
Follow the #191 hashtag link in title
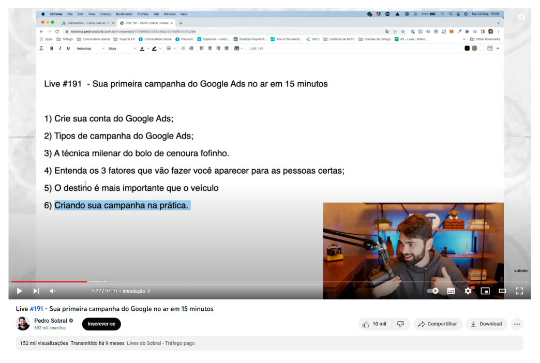tap(37, 309)
